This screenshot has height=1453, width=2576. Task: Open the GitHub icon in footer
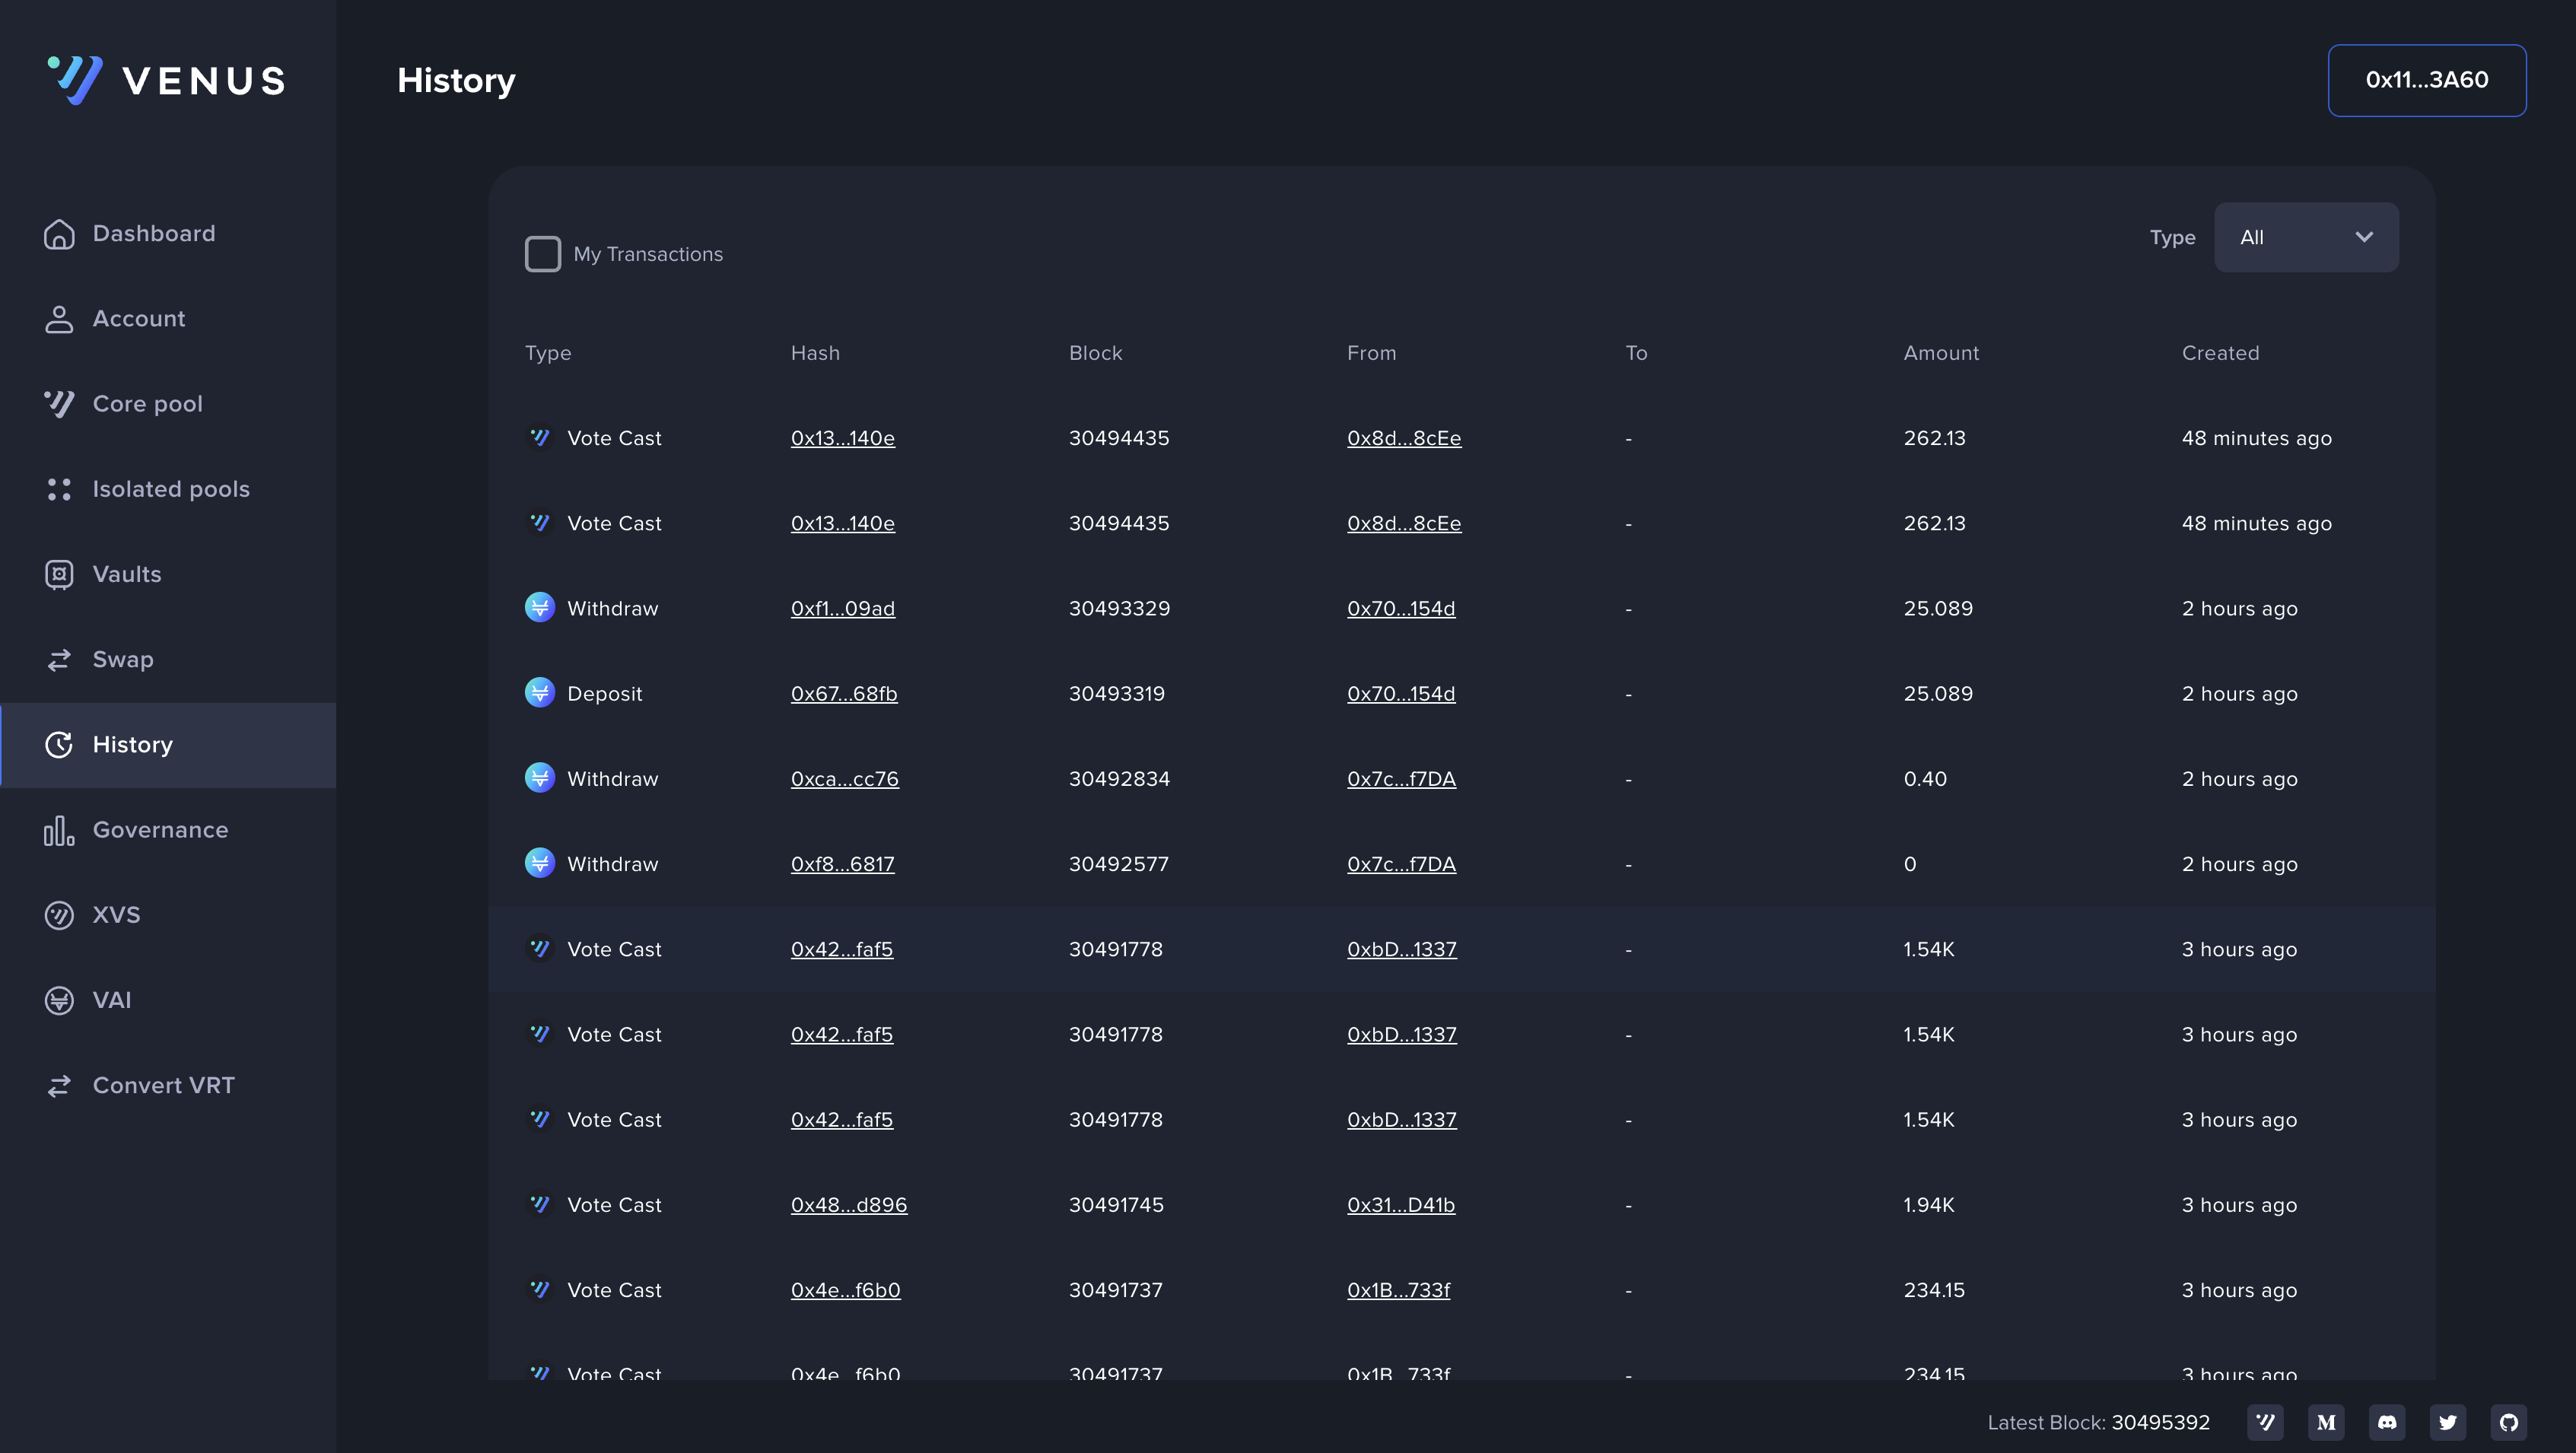pos(2508,1422)
